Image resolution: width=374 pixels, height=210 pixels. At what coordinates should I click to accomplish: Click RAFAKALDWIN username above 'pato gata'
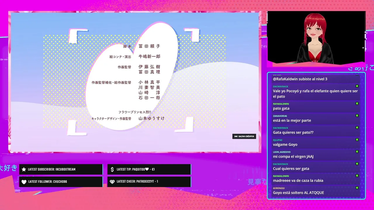tap(281, 104)
